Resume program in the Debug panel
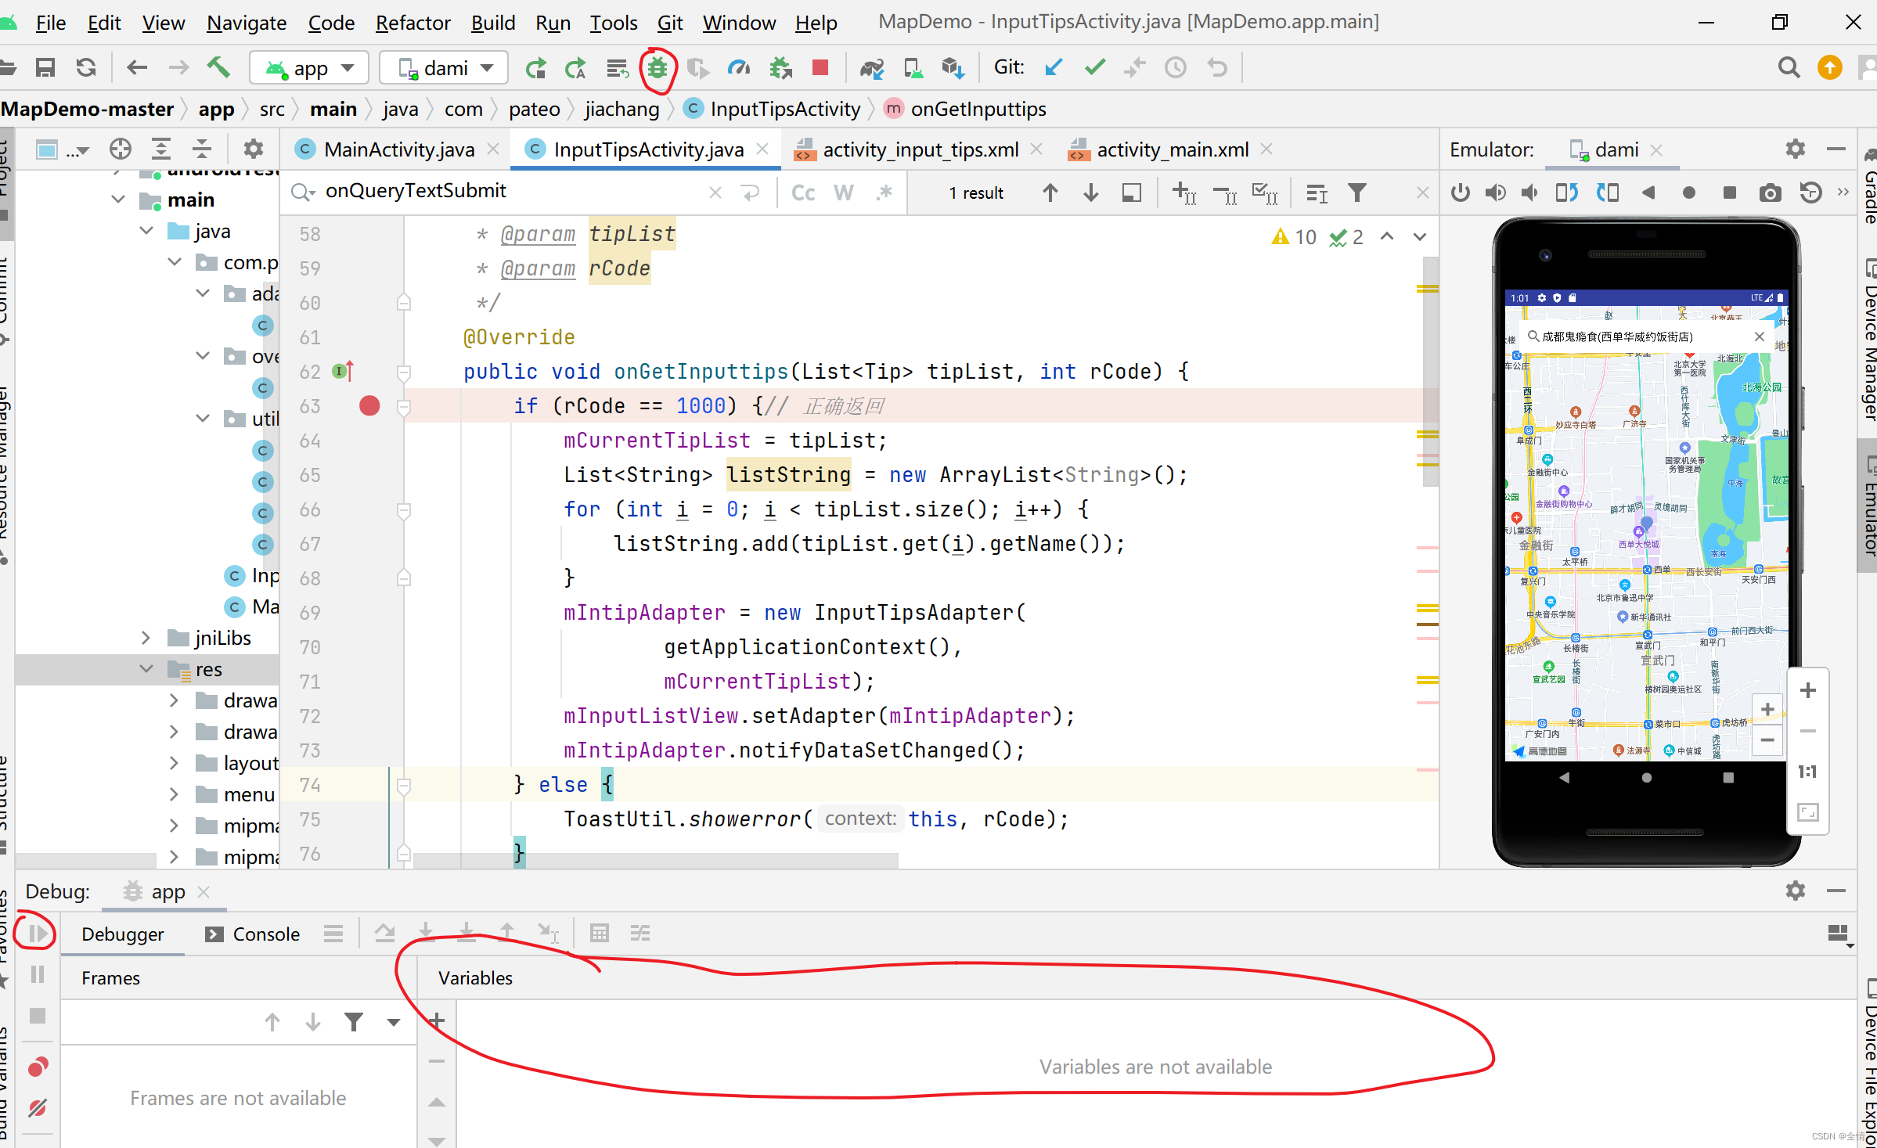The width and height of the screenshot is (1877, 1148). [37, 933]
